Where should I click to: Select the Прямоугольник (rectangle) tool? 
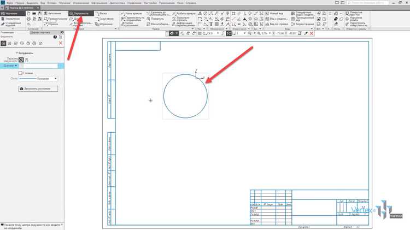tap(56, 19)
